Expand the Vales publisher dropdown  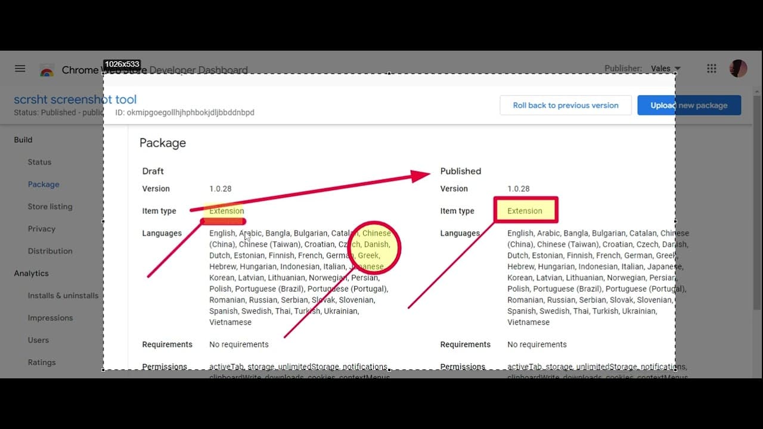click(665, 69)
